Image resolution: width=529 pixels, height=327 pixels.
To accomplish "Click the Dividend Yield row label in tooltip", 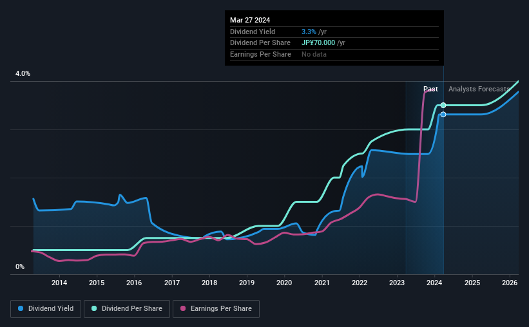I will point(253,32).
